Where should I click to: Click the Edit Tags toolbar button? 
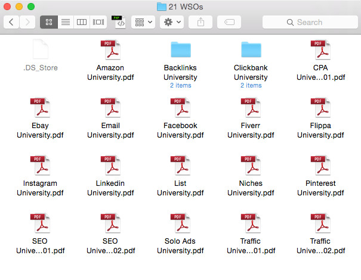point(229,22)
